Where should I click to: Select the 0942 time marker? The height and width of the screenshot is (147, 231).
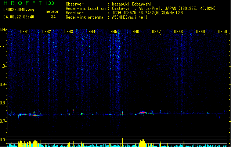click(x=47, y=32)
